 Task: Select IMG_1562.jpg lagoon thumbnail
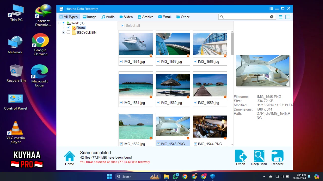(136, 126)
